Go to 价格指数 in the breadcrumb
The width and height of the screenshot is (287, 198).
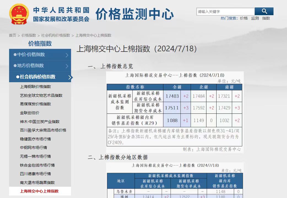(29, 35)
